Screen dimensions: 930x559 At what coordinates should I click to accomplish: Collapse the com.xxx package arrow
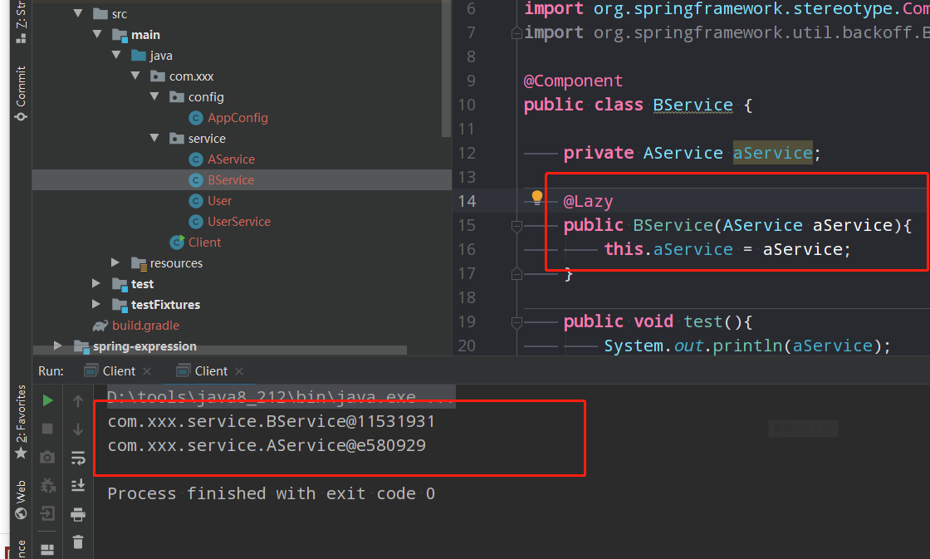tap(135, 76)
